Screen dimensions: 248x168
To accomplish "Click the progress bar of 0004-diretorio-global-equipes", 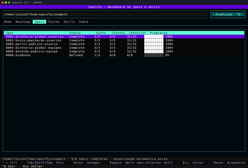I will pos(154,48).
